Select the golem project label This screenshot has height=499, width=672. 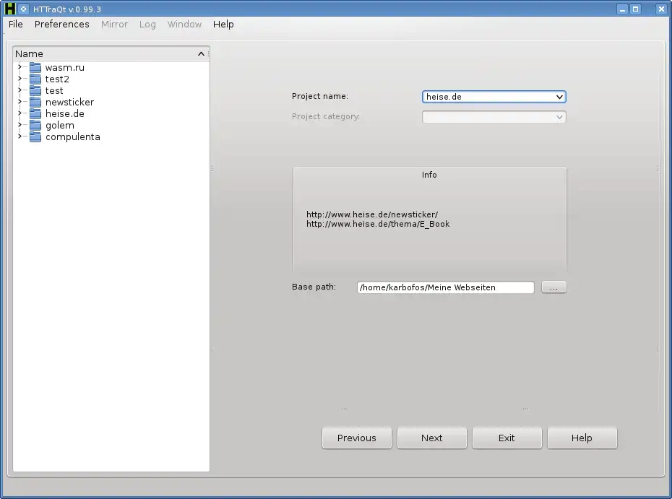[59, 125]
